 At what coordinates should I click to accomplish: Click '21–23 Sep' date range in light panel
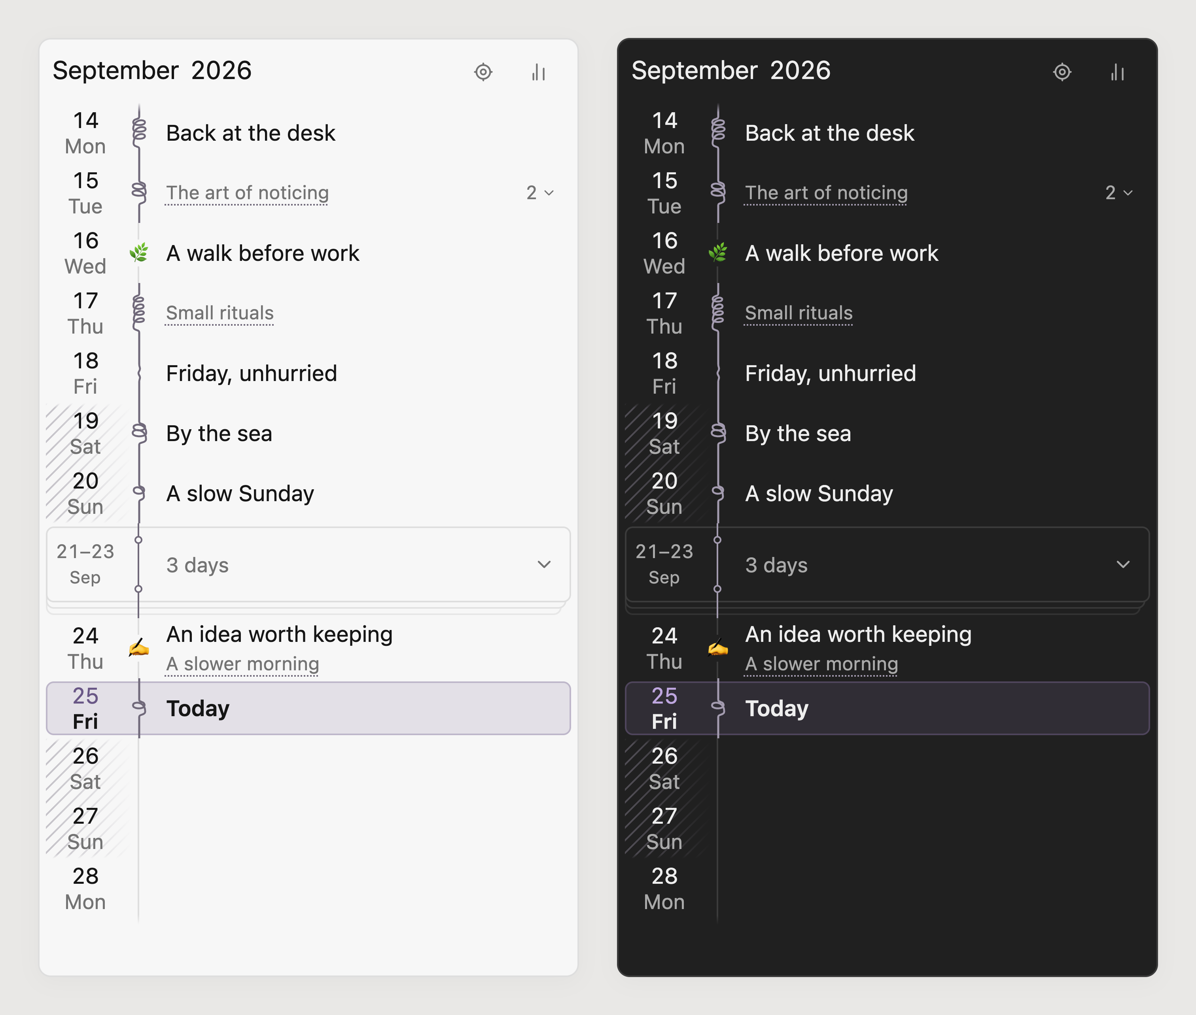[x=85, y=564]
